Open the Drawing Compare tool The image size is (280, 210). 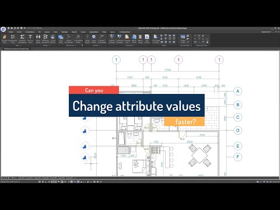click(x=120, y=39)
